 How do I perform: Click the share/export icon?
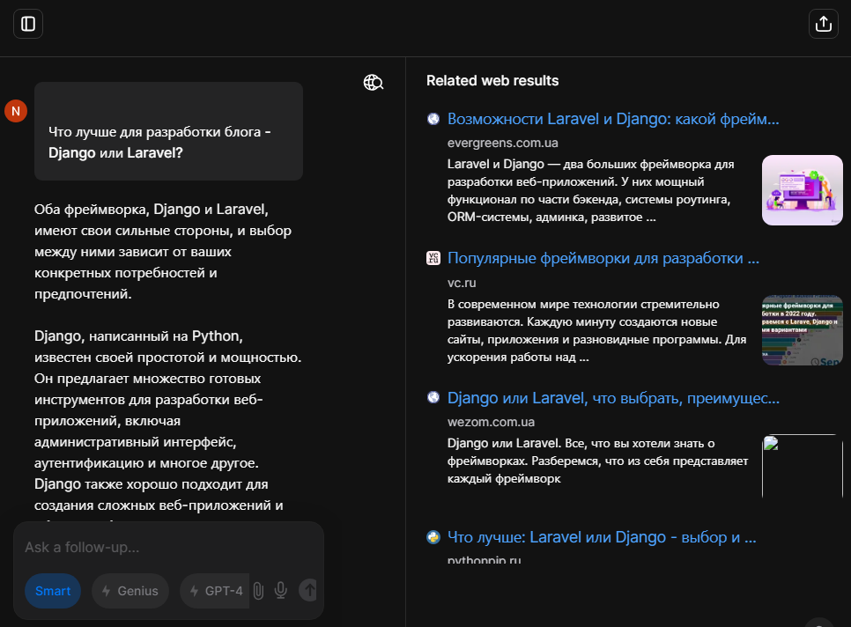824,24
